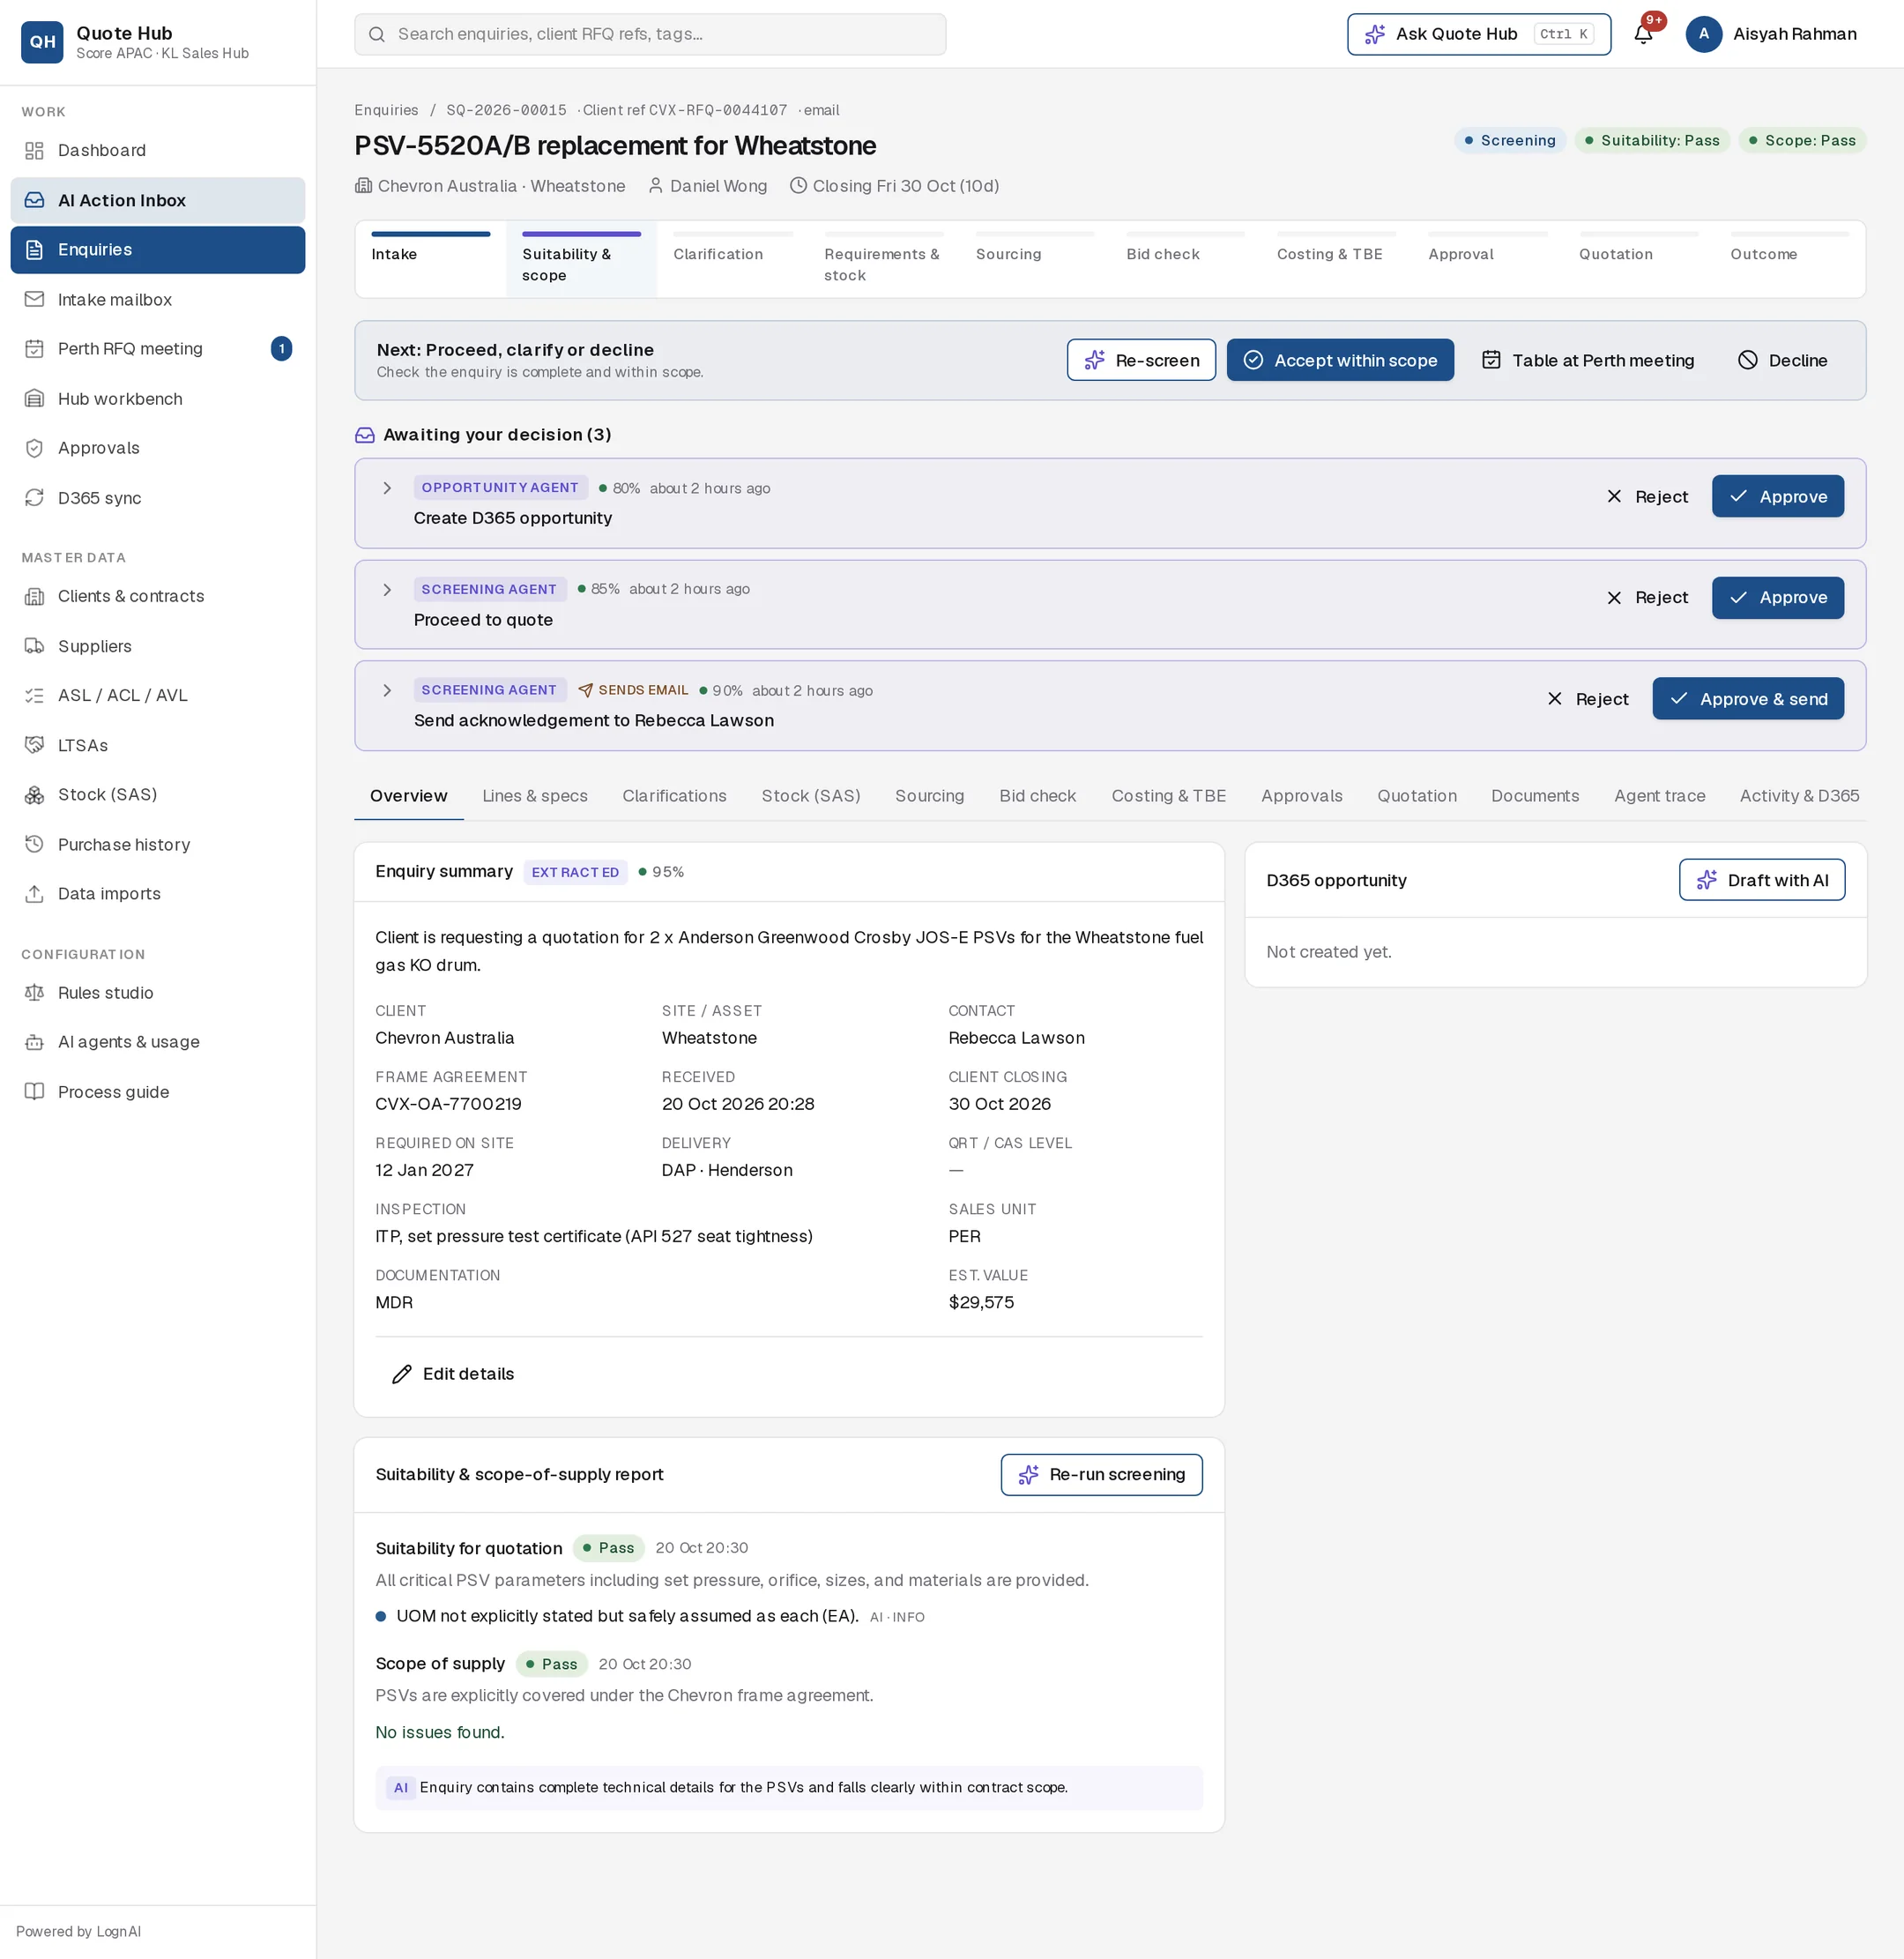The image size is (1904, 1959).
Task: Open Ask Quote Hub assistant
Action: tap(1479, 34)
